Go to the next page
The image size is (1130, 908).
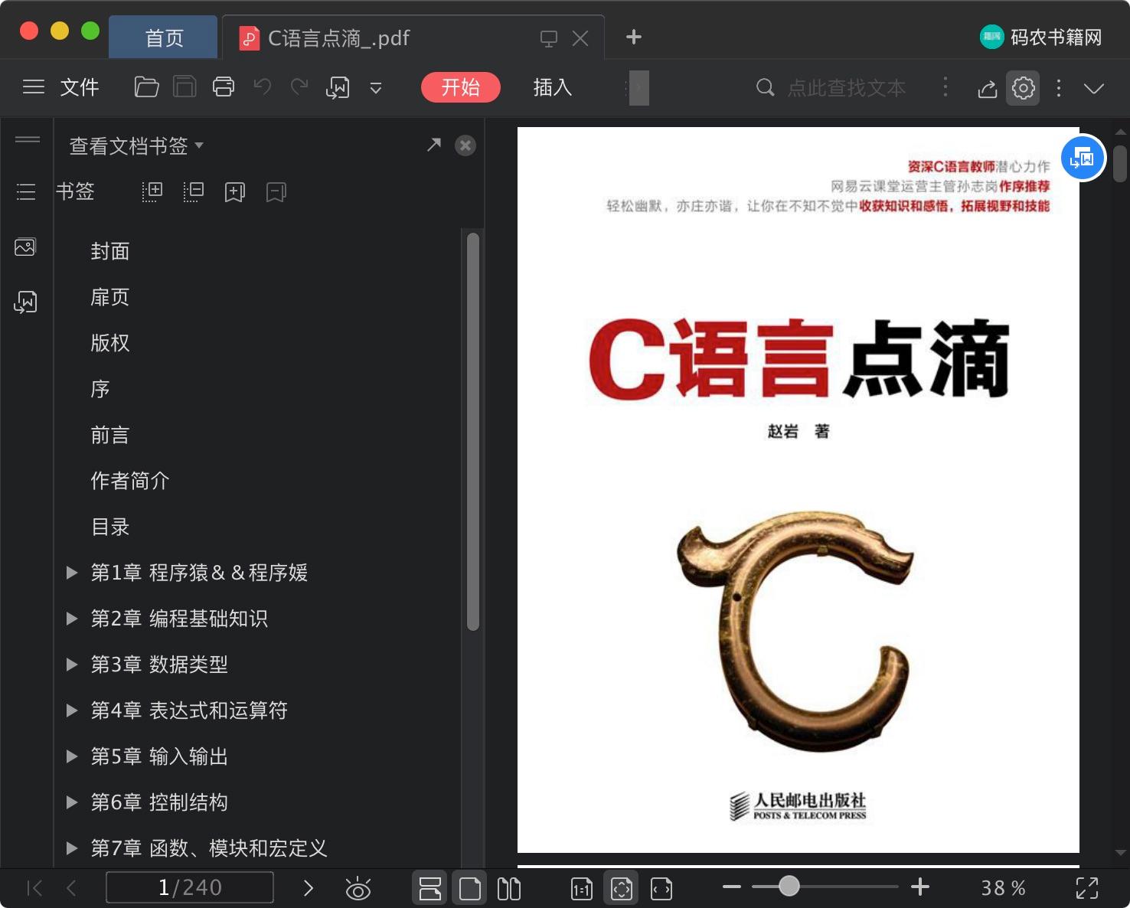coord(309,888)
